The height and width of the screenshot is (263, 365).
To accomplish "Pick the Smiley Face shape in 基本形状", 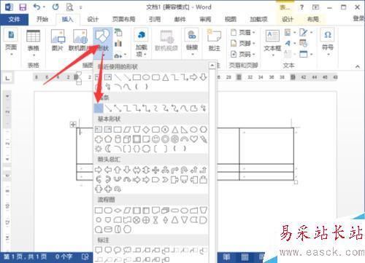I will coord(155,139).
